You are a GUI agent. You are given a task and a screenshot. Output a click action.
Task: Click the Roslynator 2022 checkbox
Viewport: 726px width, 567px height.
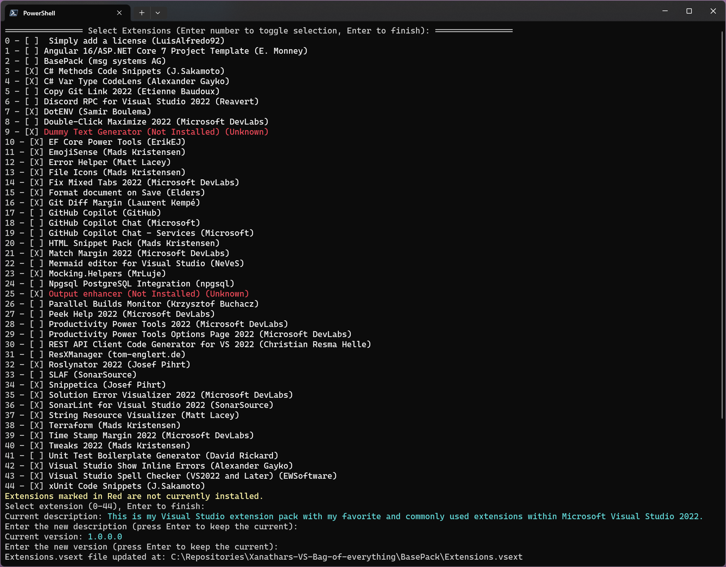click(x=36, y=365)
